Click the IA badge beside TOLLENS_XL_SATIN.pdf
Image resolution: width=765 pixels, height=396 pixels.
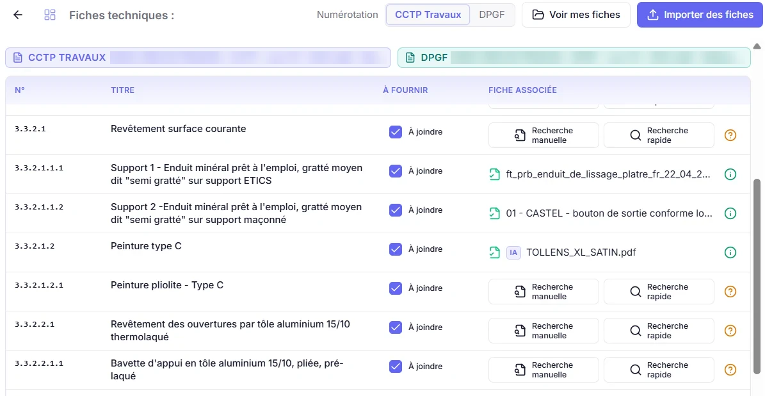point(514,252)
